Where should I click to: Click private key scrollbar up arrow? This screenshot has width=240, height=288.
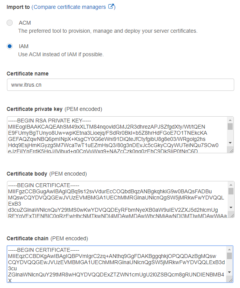pyautogui.click(x=230, y=120)
